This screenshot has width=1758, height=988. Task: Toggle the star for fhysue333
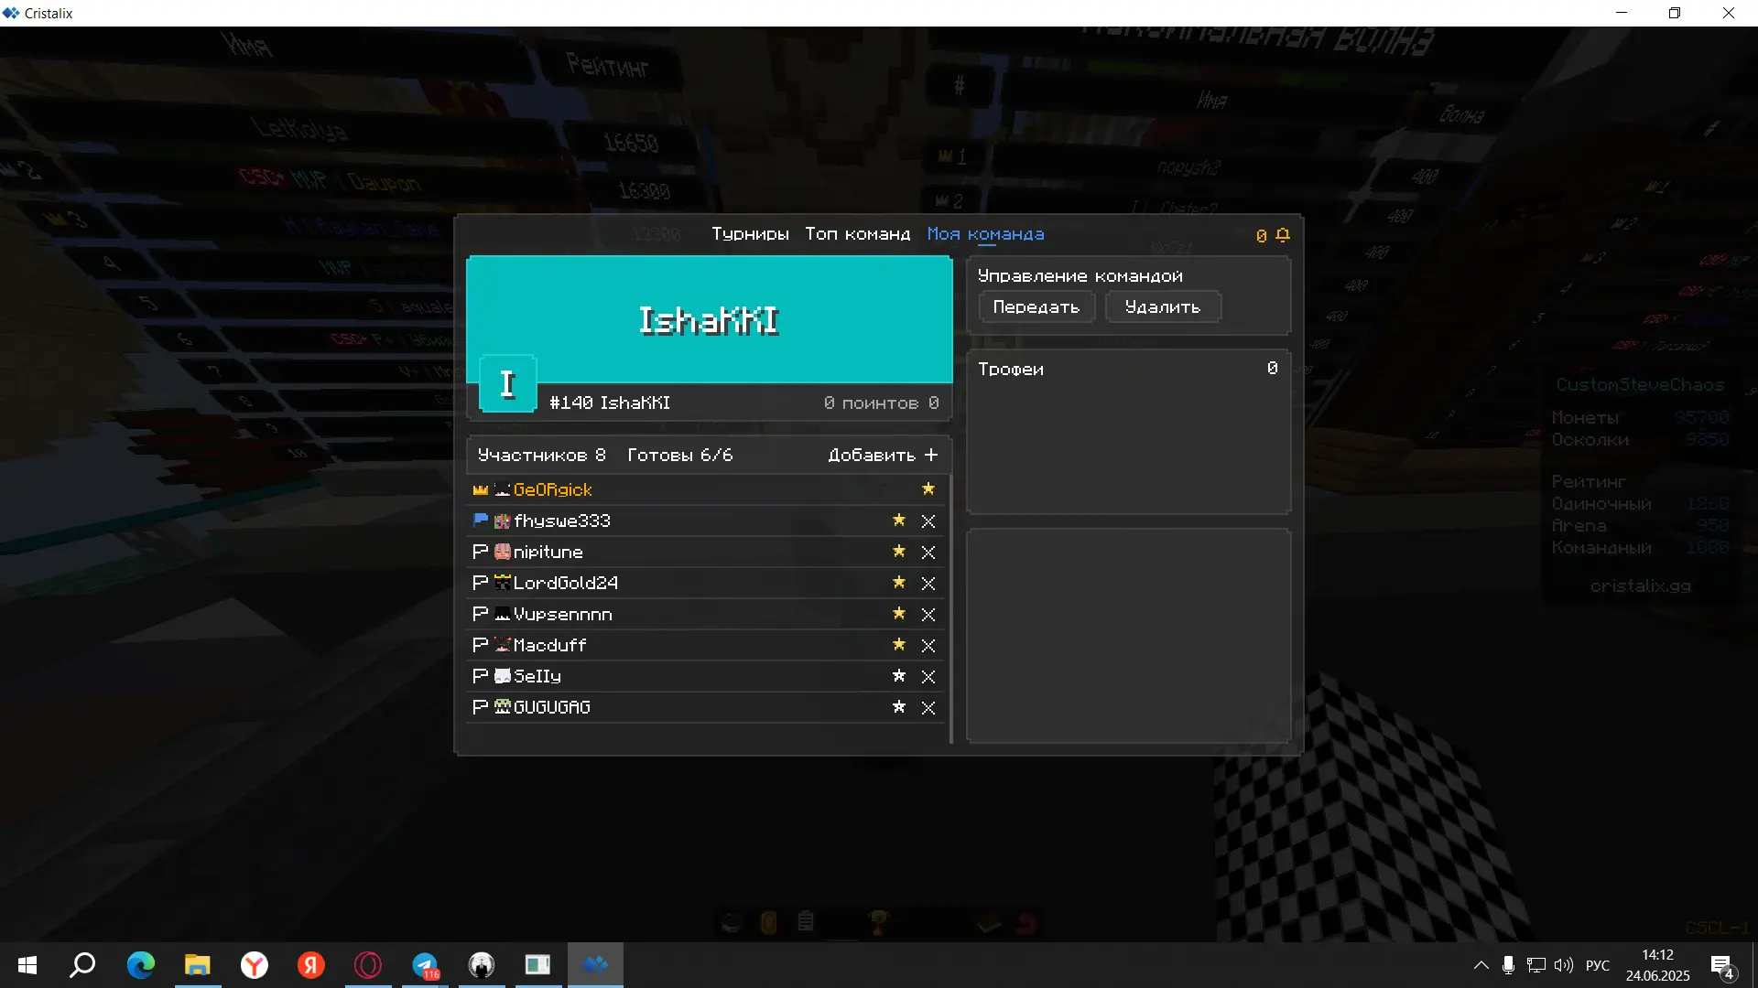pos(899,521)
